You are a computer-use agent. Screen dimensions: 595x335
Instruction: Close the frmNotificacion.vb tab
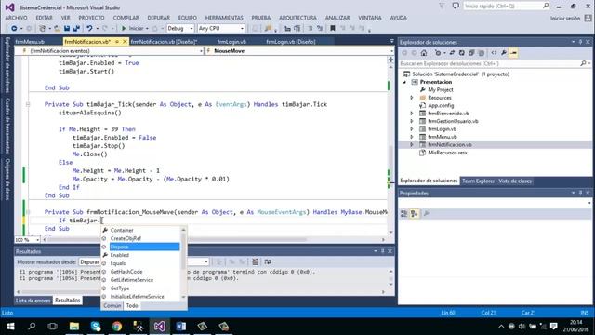125,41
